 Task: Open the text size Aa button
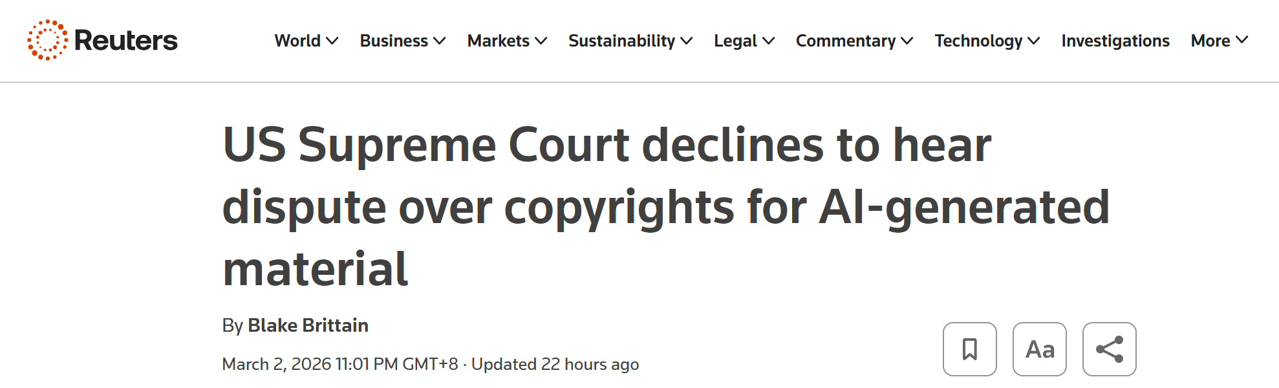[x=1039, y=349]
